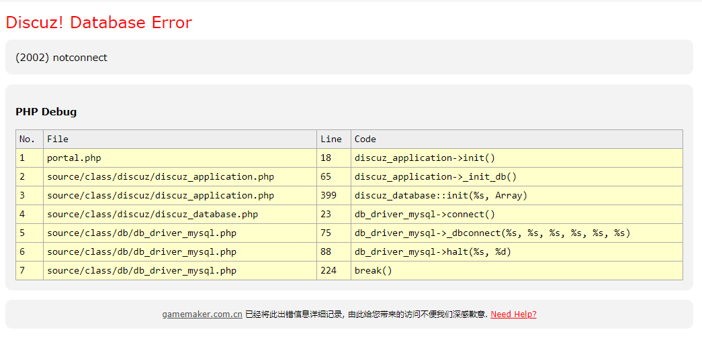702x346 pixels.
Task: Select the (2002) notconnect error message
Action: [x=61, y=58]
